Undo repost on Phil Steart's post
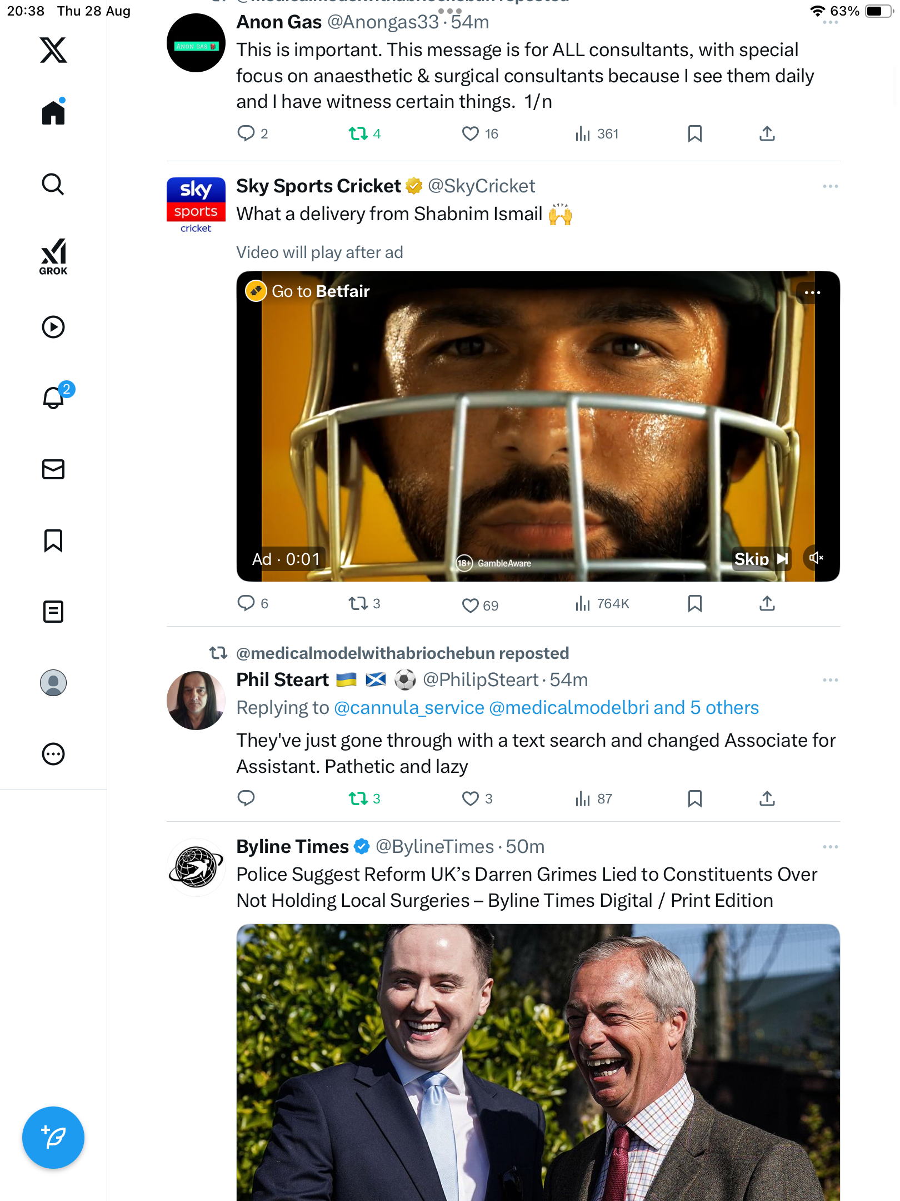900x1201 pixels. pos(358,799)
